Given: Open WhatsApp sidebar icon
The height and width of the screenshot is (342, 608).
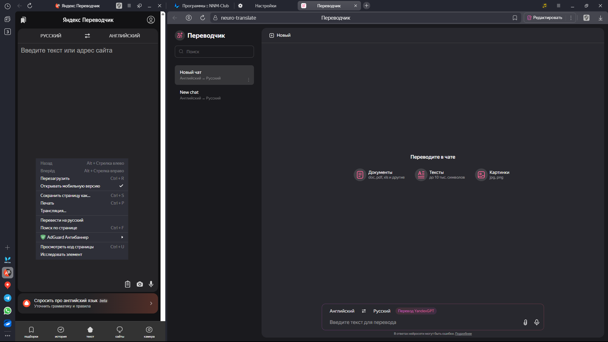Looking at the screenshot, I should (8, 311).
